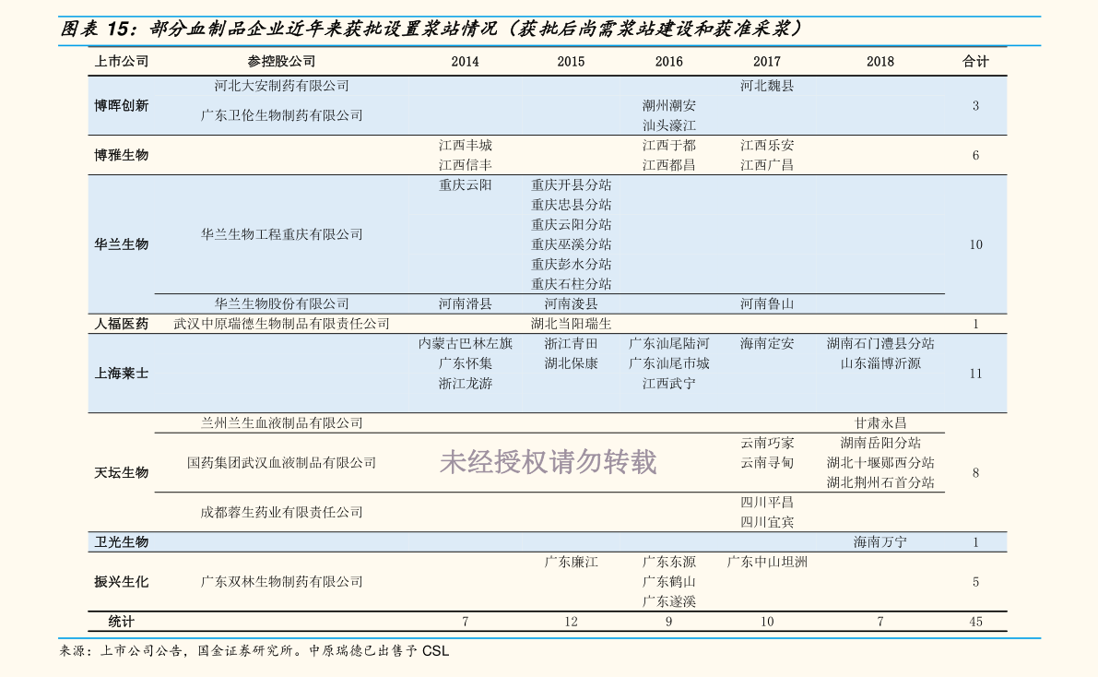Click the 参控股公司 column header
Screen dimensions: 1098x677
[281, 62]
